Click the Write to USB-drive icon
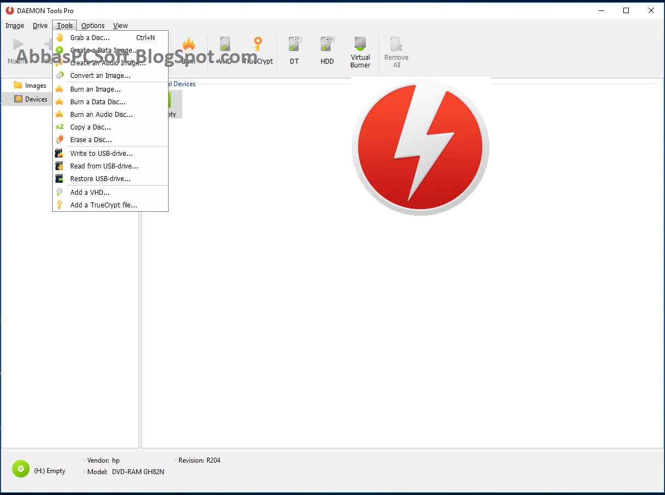Screen dimensions: 665x495 (60, 153)
